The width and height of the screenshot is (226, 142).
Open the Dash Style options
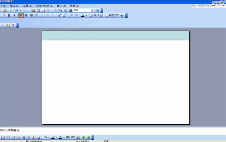point(73,137)
